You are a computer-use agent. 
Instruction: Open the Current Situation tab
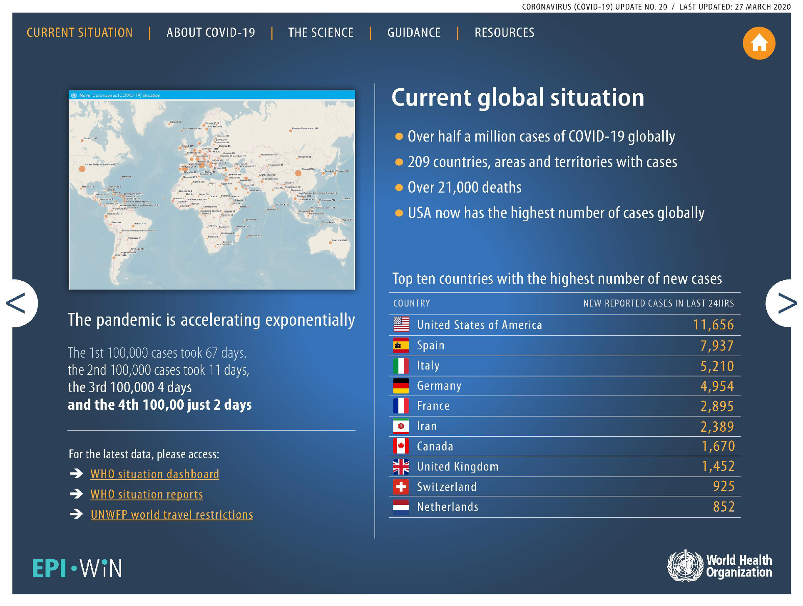point(80,32)
